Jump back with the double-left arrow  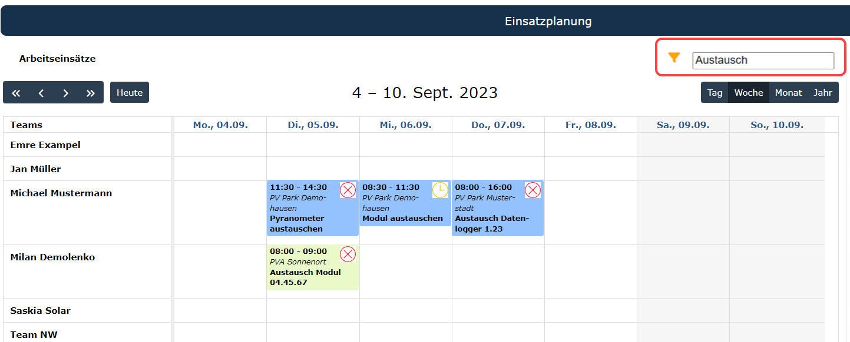tap(16, 93)
